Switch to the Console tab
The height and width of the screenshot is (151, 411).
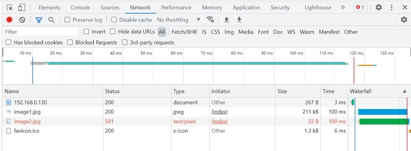click(x=80, y=7)
